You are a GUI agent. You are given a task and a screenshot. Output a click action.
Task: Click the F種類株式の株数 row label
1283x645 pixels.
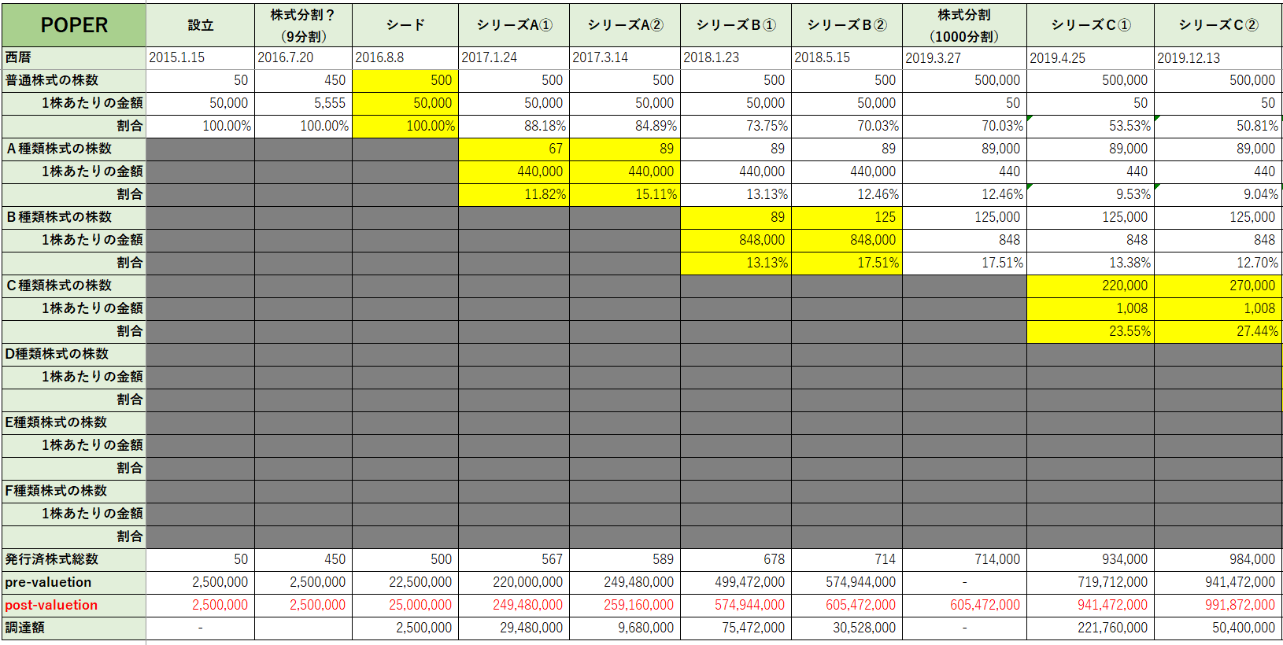74,491
